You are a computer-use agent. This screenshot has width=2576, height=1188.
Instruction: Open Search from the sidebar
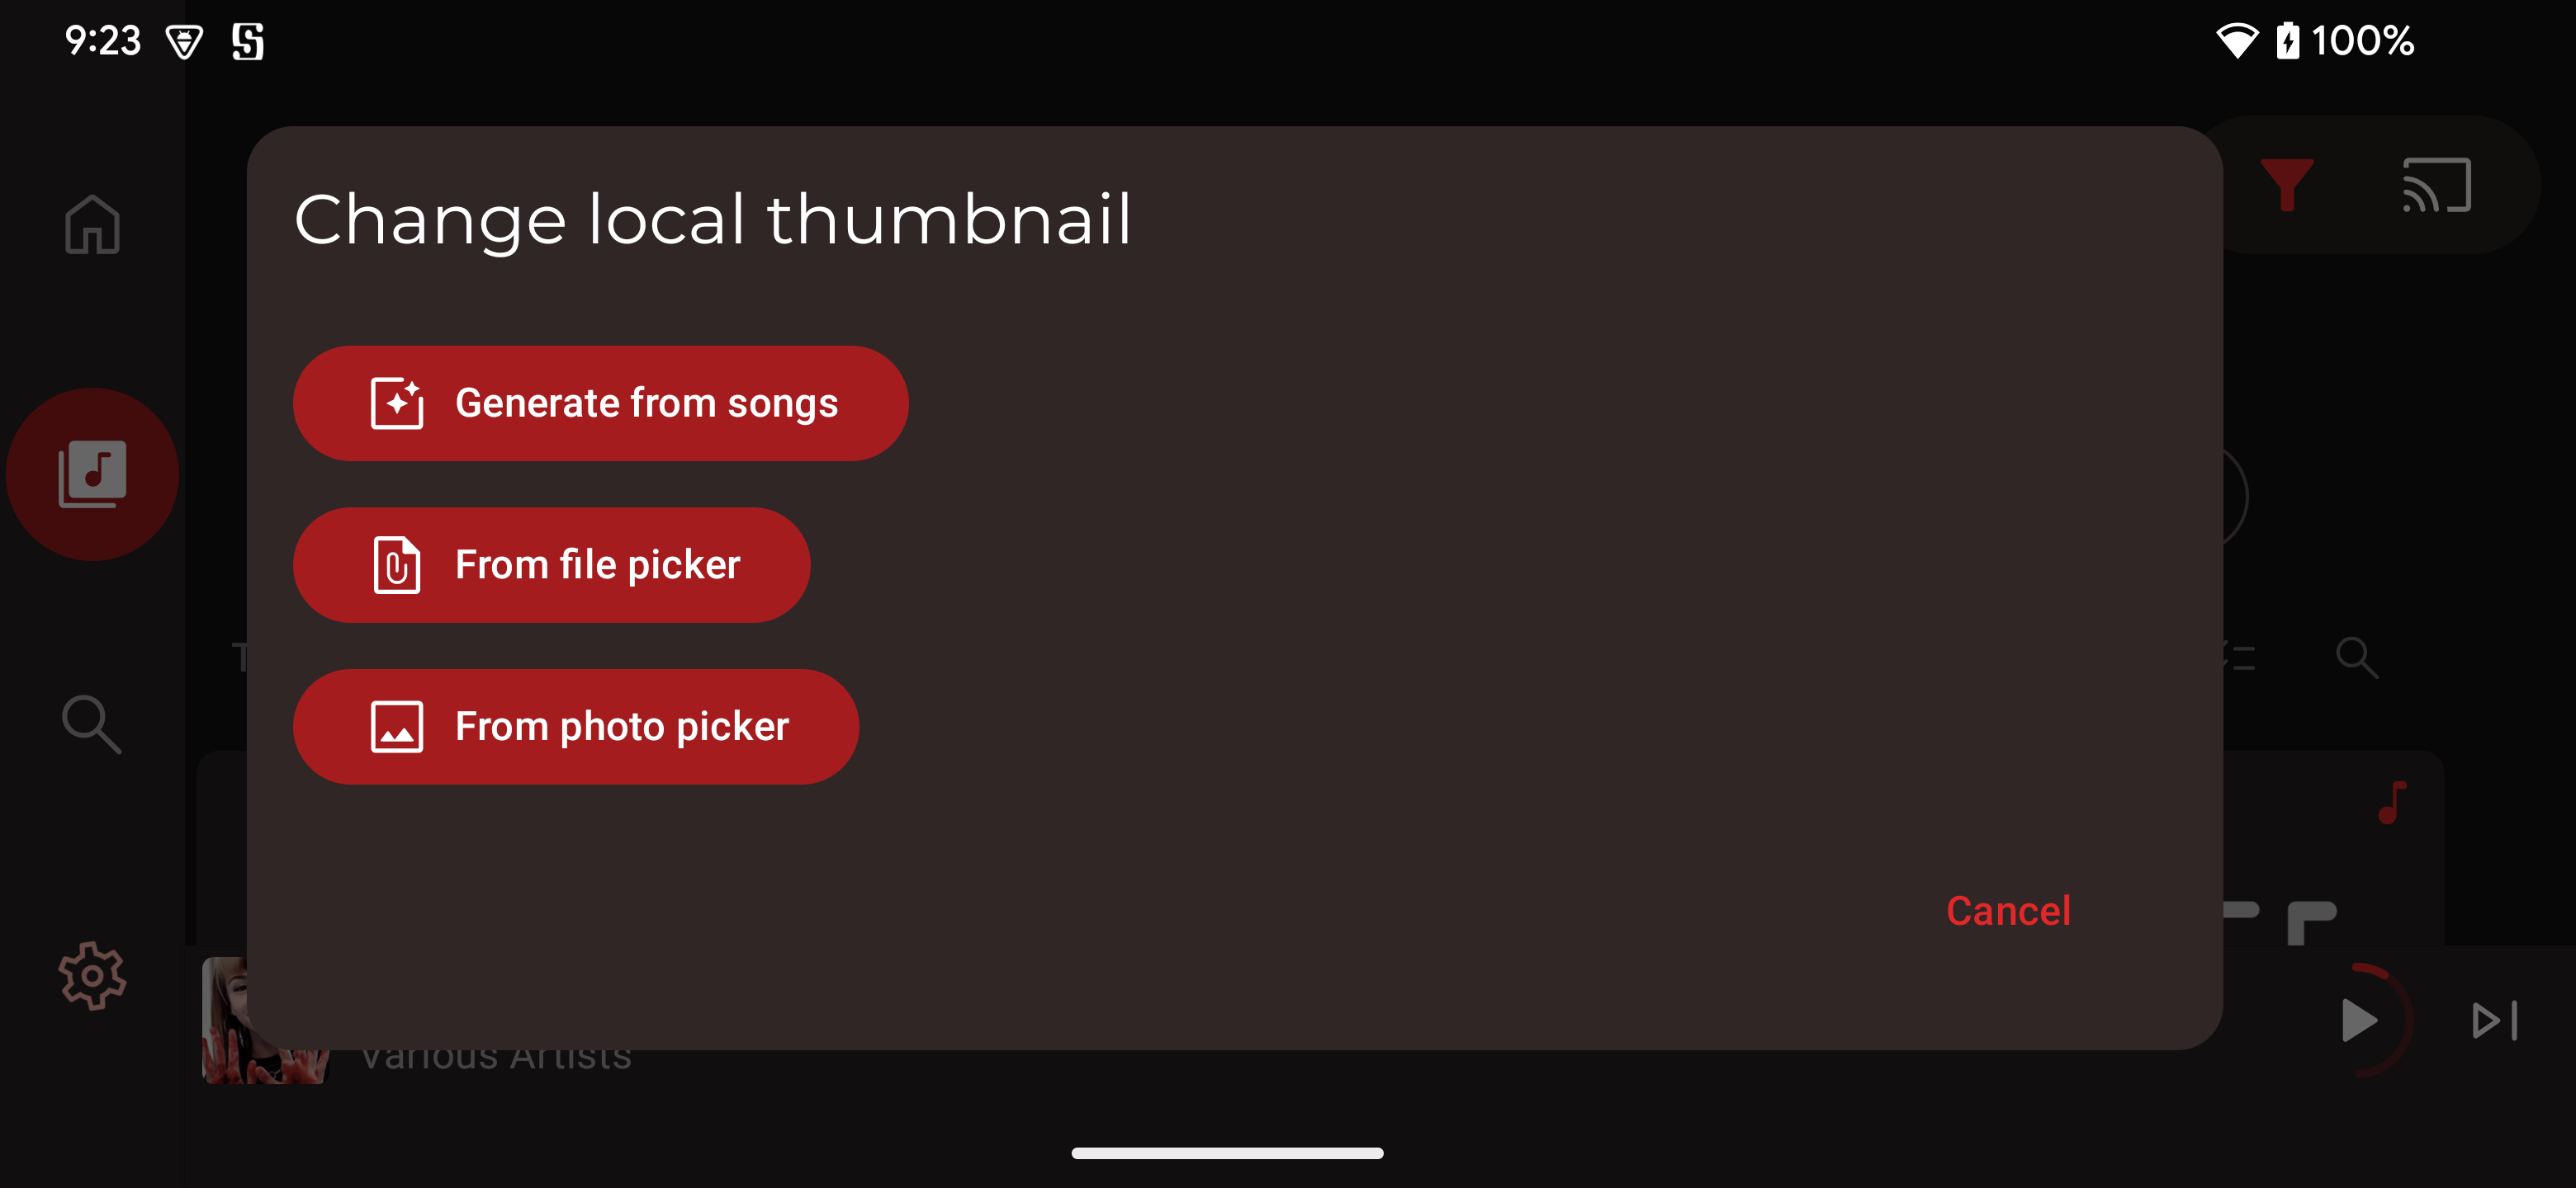92,724
